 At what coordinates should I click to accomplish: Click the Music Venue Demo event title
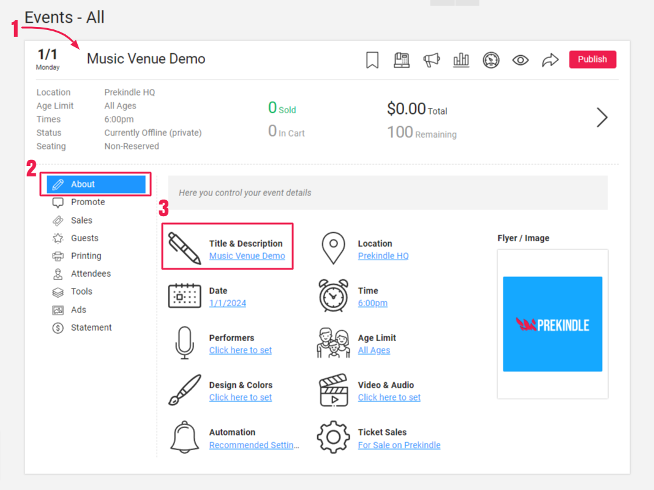(146, 59)
